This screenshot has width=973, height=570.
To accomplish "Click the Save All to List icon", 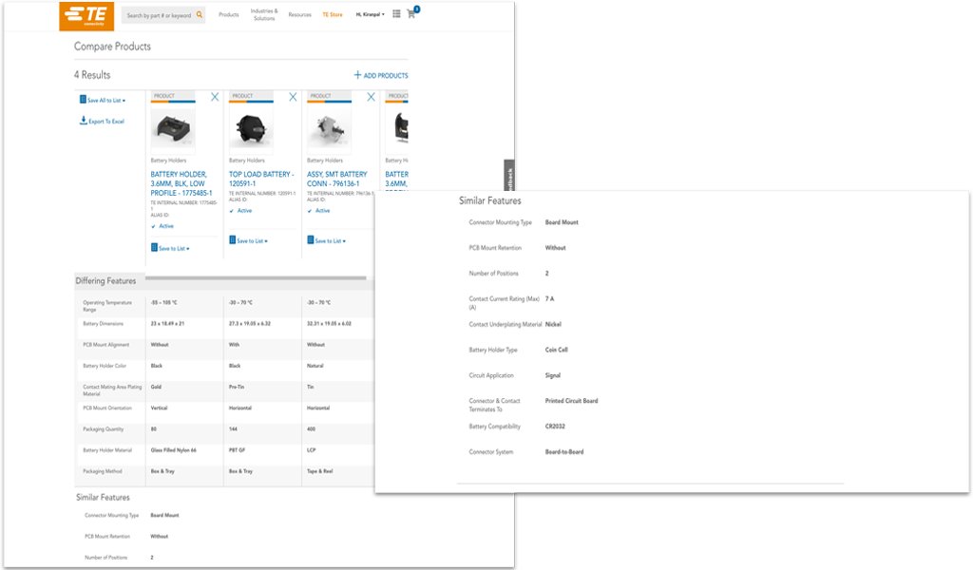I will coord(83,100).
